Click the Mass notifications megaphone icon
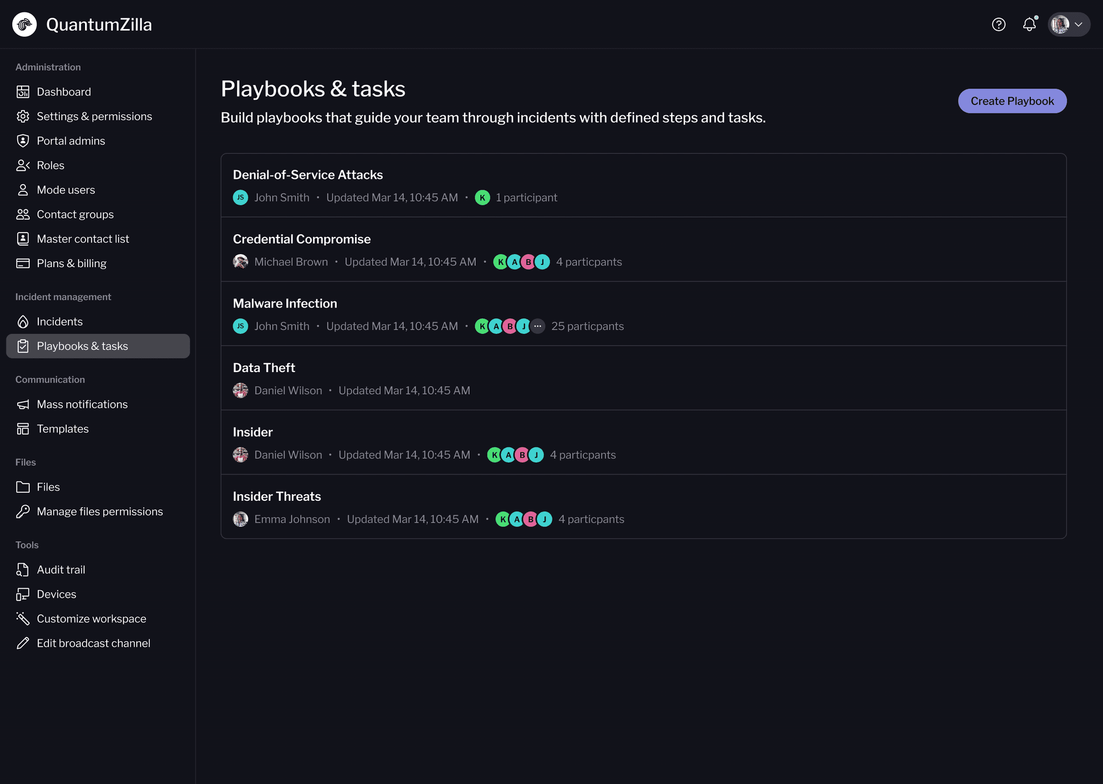Screen dimensions: 1103x784 point(23,404)
